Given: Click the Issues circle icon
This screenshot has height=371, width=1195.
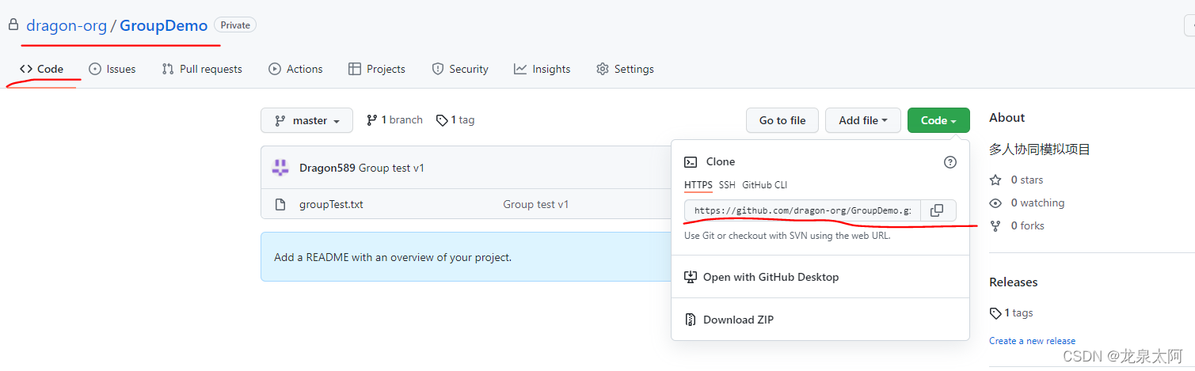Looking at the screenshot, I should tap(95, 69).
